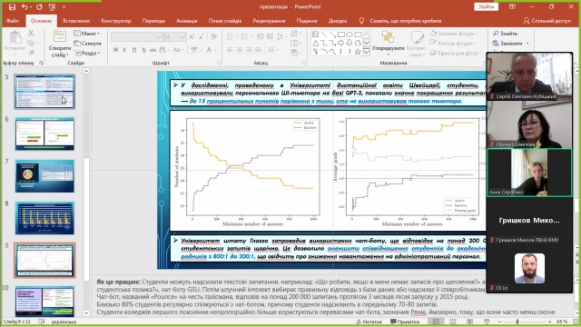Click the Знайти search icon
The image size is (581, 327).
point(496,34)
